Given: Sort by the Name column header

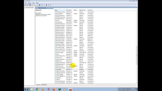Looking at the screenshot, I should pyautogui.click(x=60, y=10).
